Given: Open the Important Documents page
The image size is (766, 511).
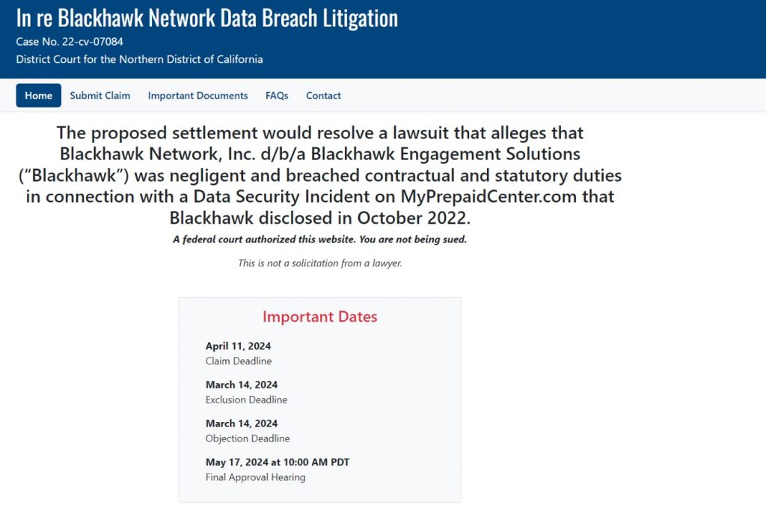Looking at the screenshot, I should (197, 96).
